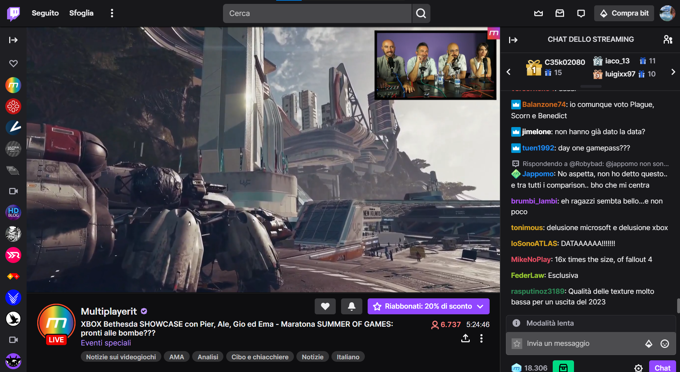This screenshot has height=372, width=680.
Task: Select the AMA tag
Action: (177, 357)
